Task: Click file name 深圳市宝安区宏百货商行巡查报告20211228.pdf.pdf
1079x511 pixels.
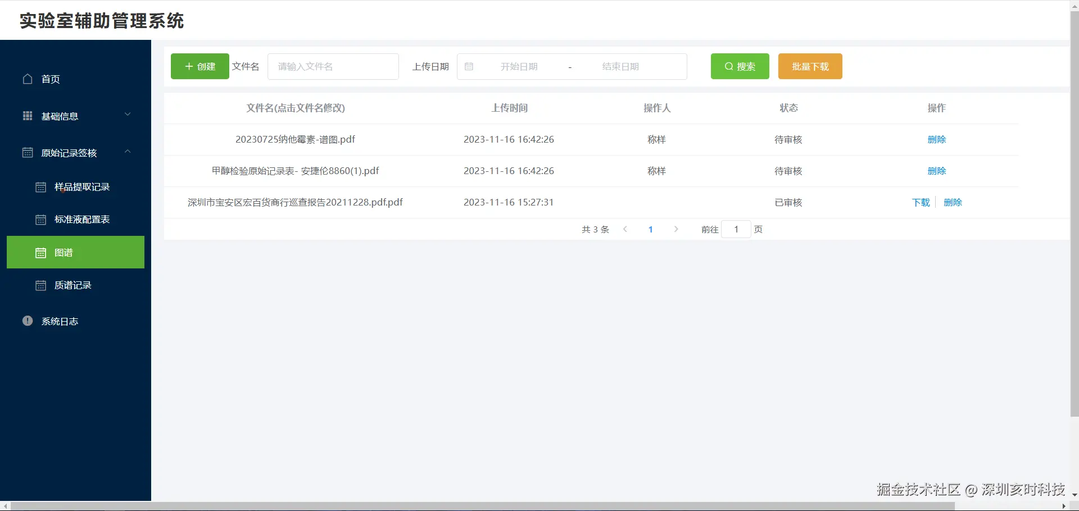Action: coord(295,202)
